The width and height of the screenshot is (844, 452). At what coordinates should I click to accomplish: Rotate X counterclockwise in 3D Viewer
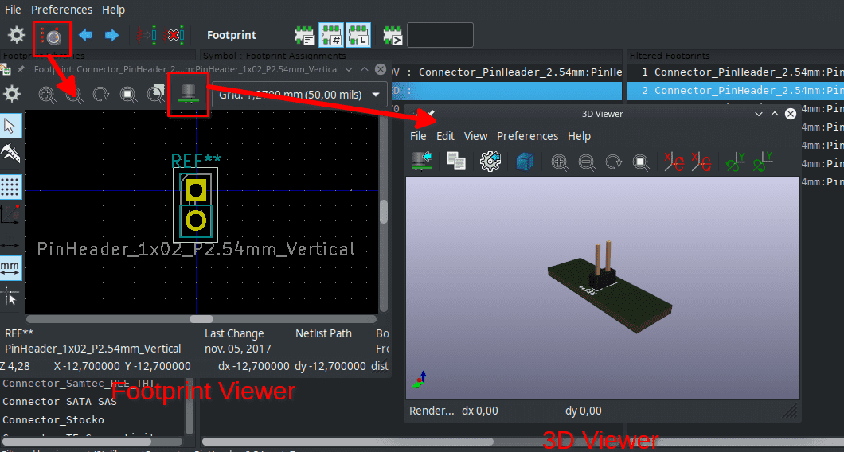pyautogui.click(x=702, y=162)
